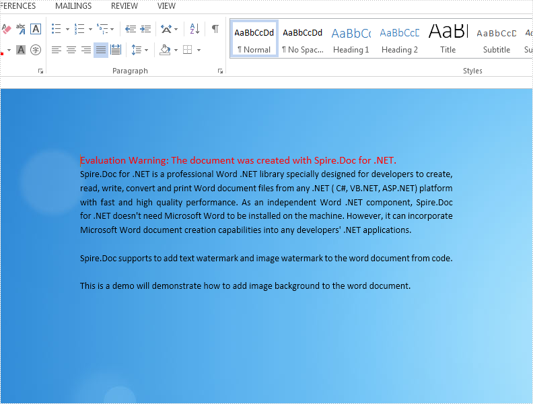Screen dimensions: 533x404
Task: Open the REFERENCES ribbon tab
Action: (x=17, y=6)
